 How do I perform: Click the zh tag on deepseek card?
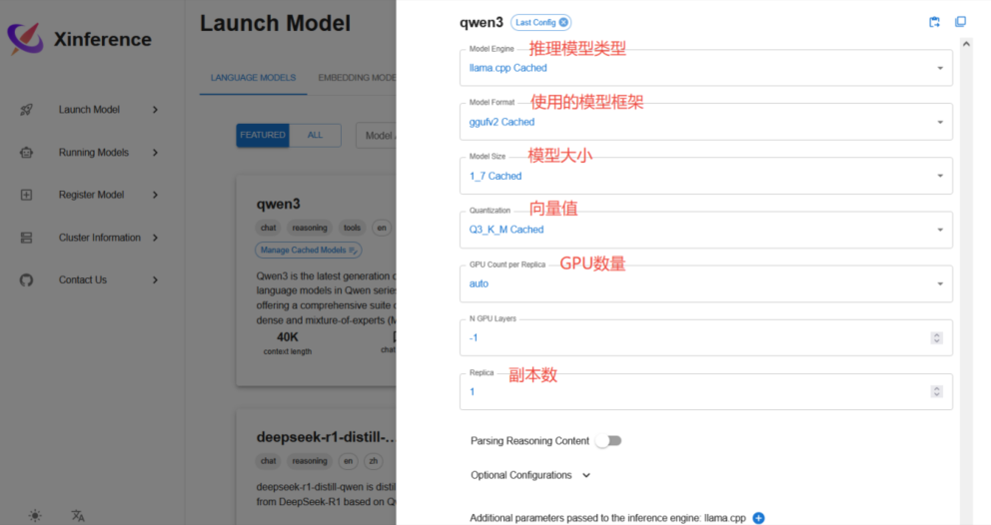coord(374,461)
